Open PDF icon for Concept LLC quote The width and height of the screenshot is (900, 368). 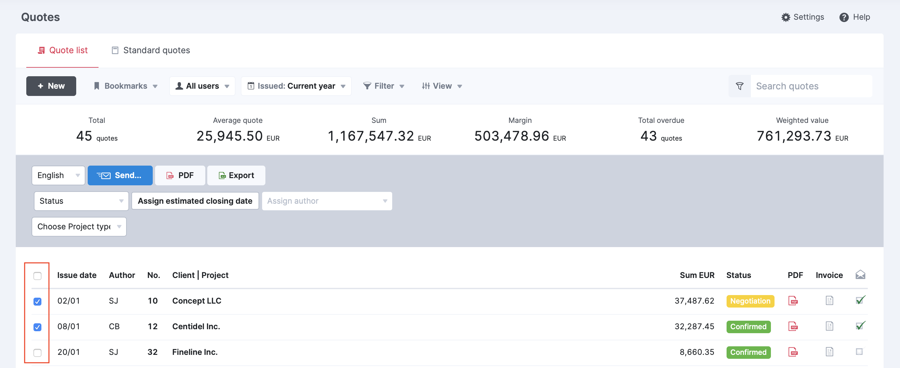click(x=793, y=301)
